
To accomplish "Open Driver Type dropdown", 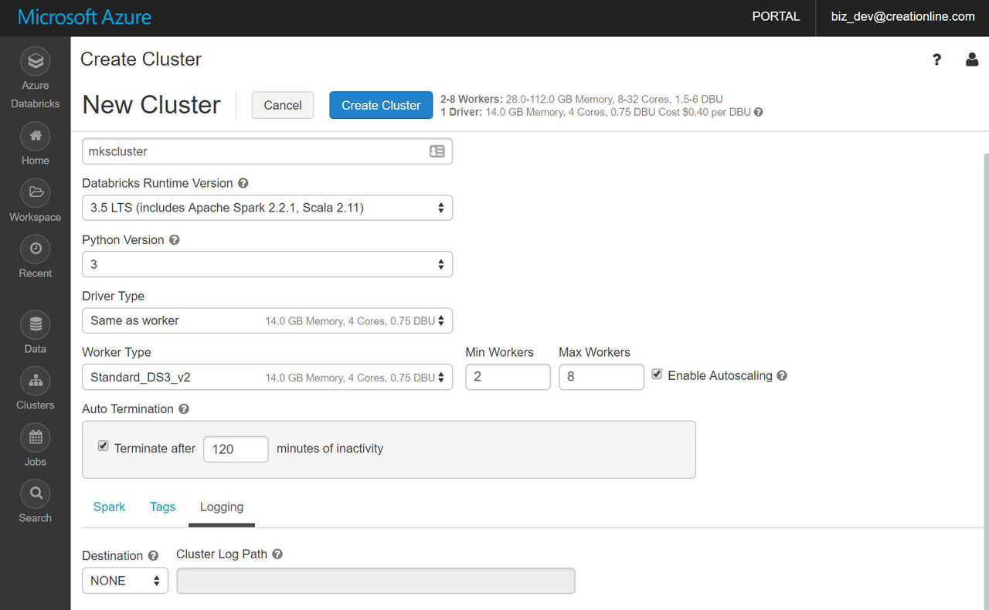I will pos(267,320).
